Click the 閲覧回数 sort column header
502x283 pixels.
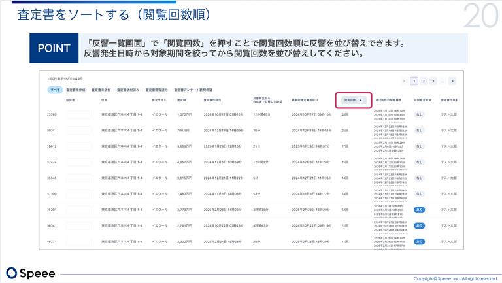point(354,100)
